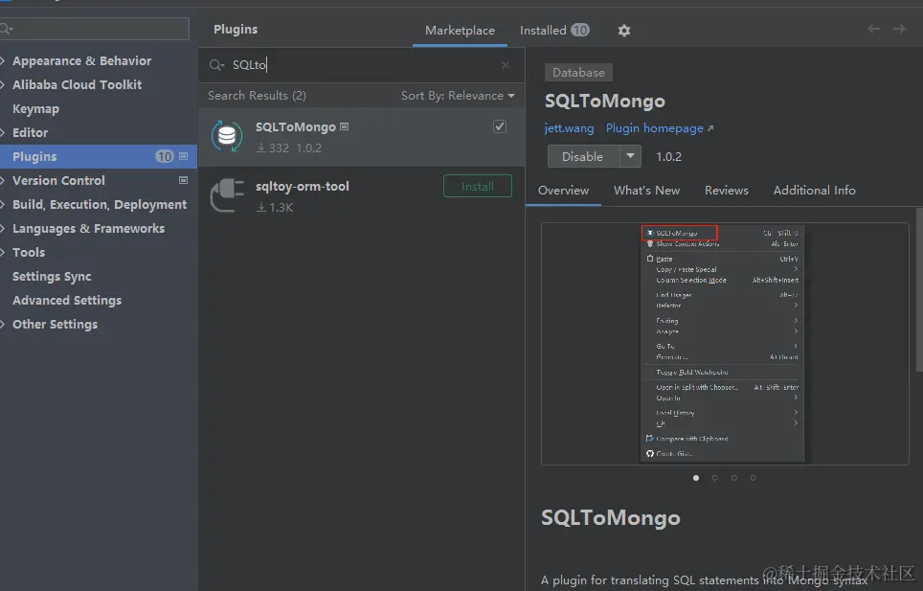923x591 pixels.
Task: Expand Languages & Frameworks node
Action: point(3,228)
